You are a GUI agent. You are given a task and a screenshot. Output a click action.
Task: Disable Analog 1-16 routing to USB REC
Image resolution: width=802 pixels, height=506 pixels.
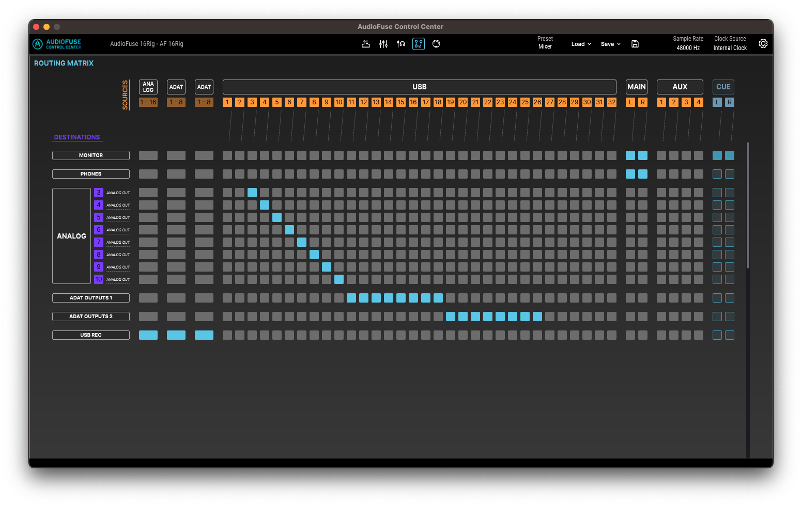coord(148,335)
